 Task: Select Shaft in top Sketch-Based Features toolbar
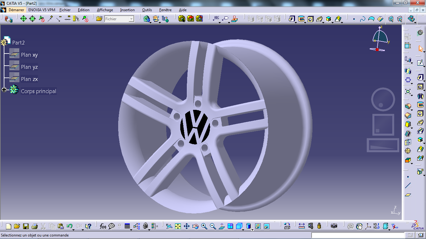[301, 19]
